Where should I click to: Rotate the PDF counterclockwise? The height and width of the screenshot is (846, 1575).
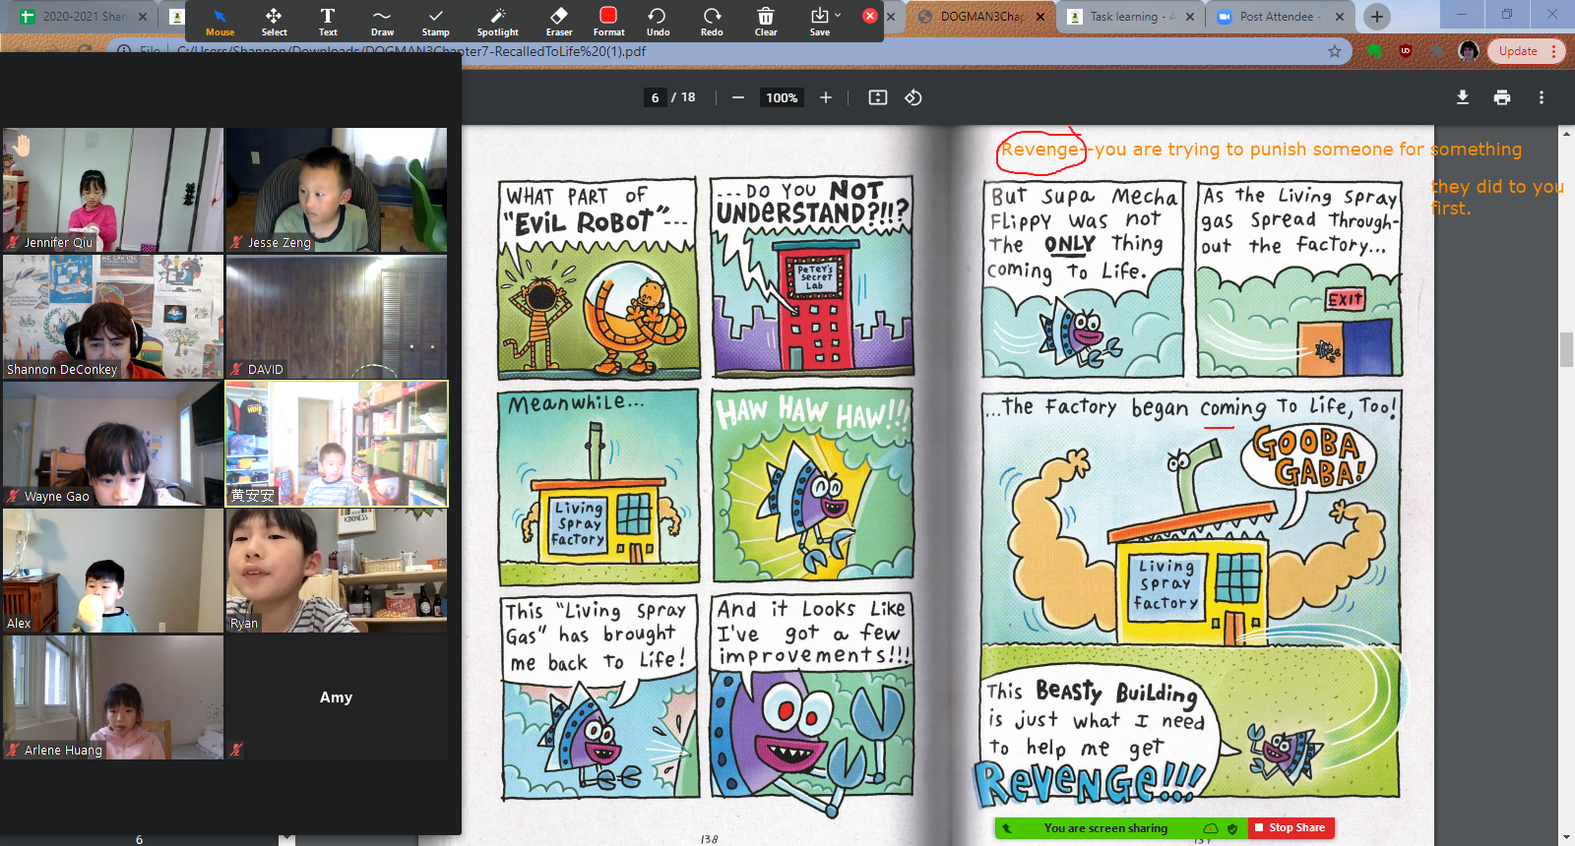tap(913, 97)
